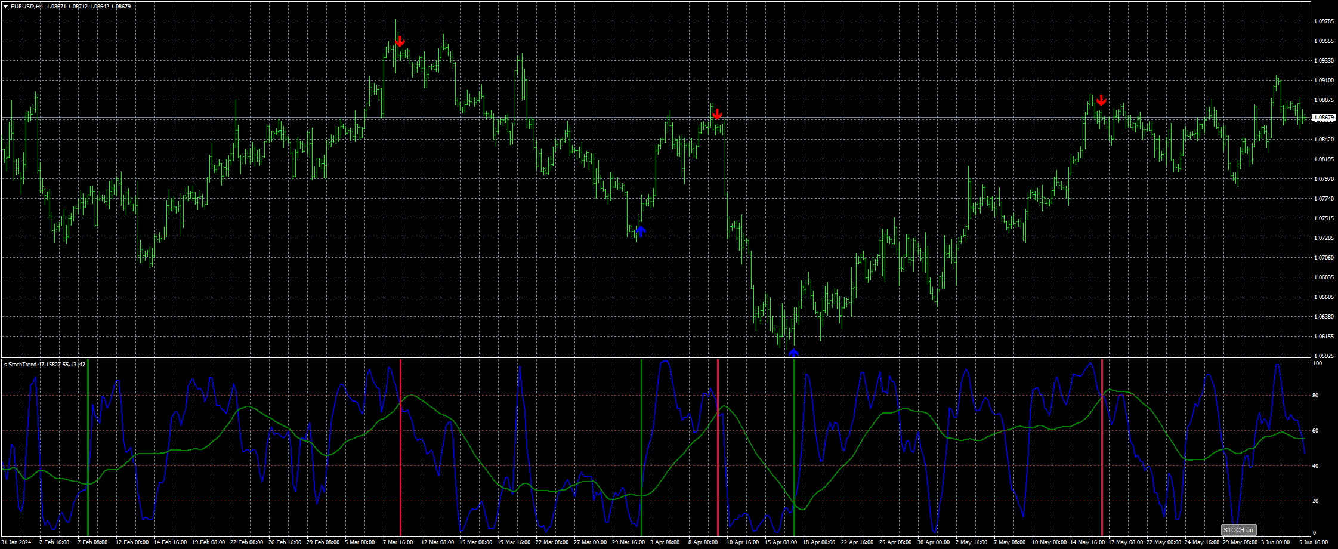Click the 31 Jan 2024 date label
This screenshot has width=1338, height=549.
pyautogui.click(x=16, y=543)
